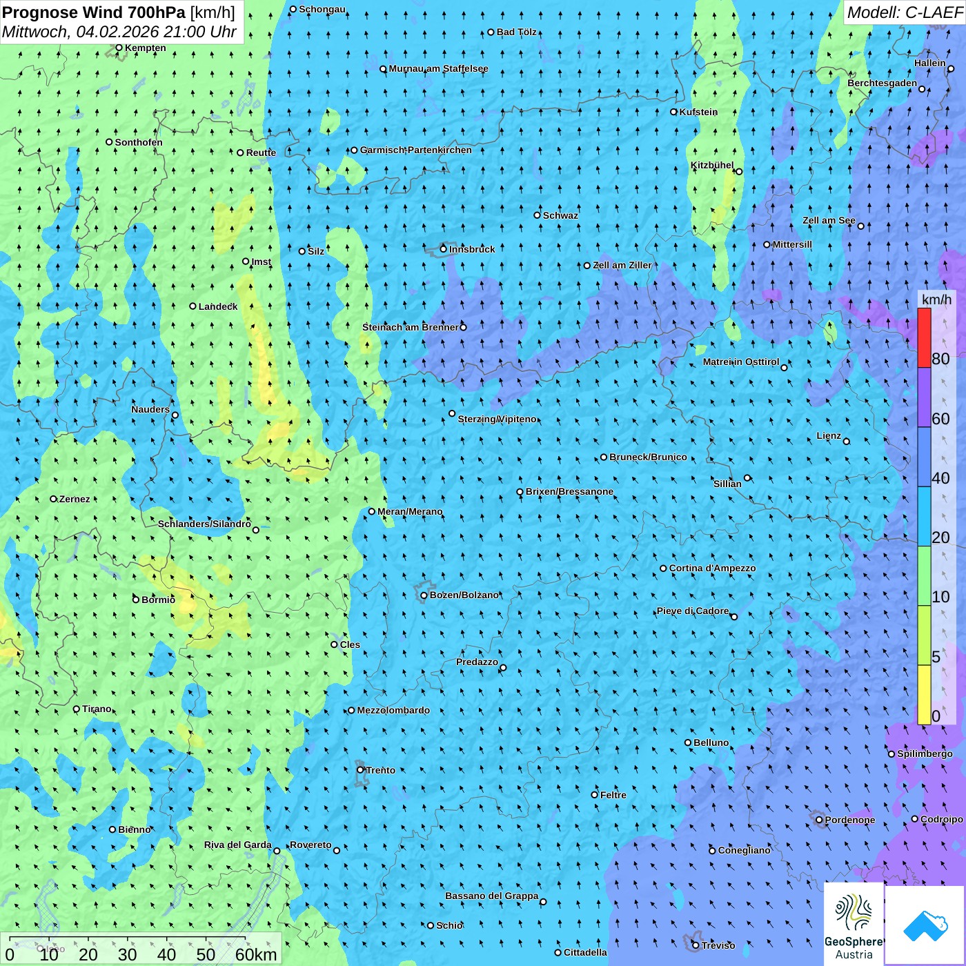
Task: Click the 'Sonthofen' label
Action: point(139,142)
